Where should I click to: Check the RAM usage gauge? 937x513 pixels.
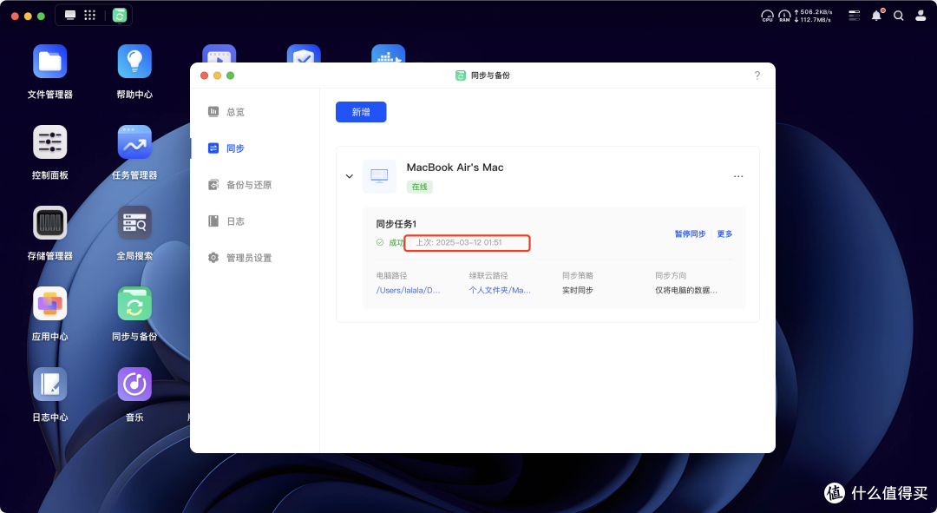[x=784, y=16]
